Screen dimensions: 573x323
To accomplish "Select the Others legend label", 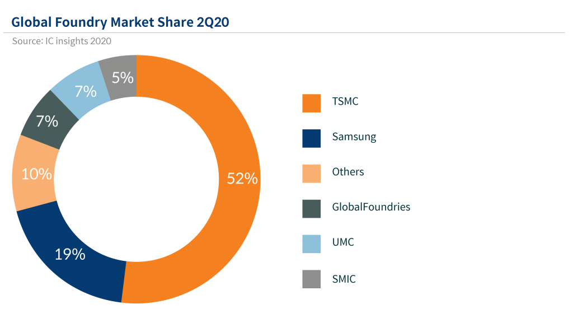I will (348, 172).
